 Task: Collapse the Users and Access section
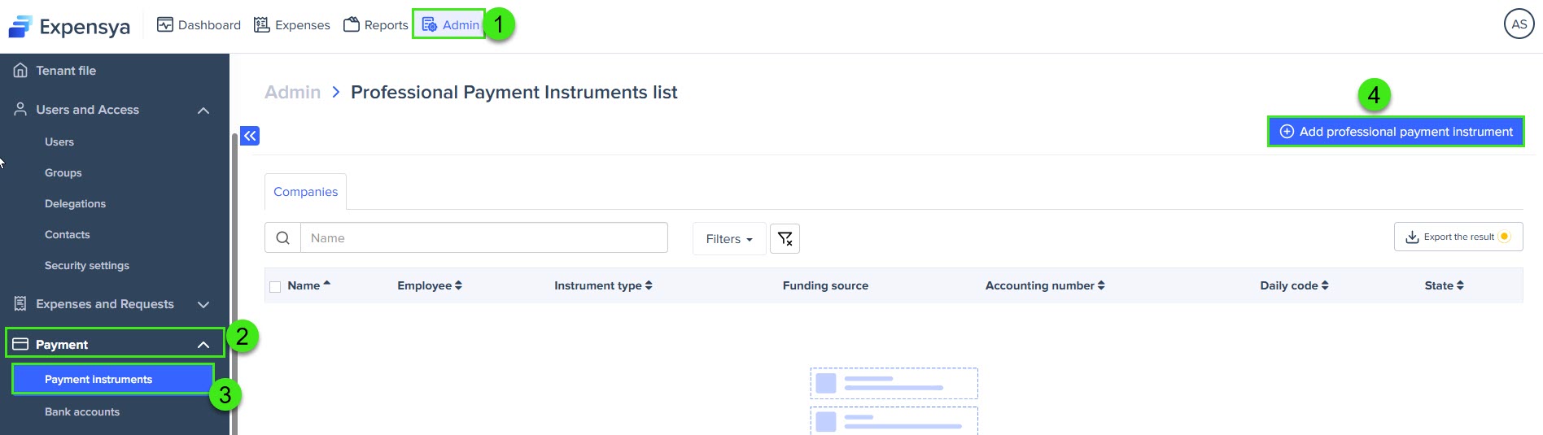click(203, 111)
